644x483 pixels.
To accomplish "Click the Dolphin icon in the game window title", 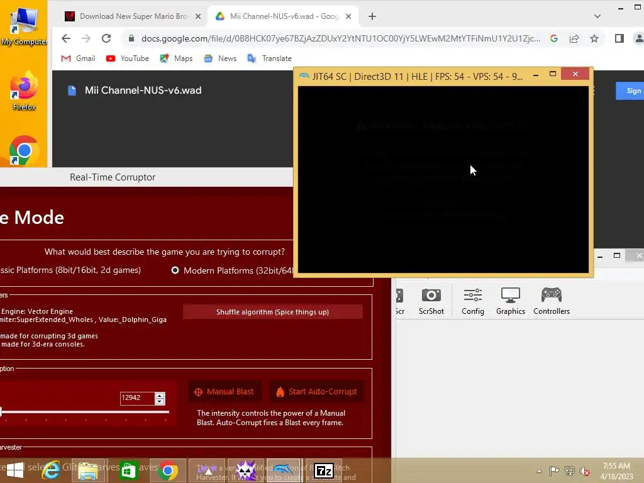I will [x=304, y=76].
